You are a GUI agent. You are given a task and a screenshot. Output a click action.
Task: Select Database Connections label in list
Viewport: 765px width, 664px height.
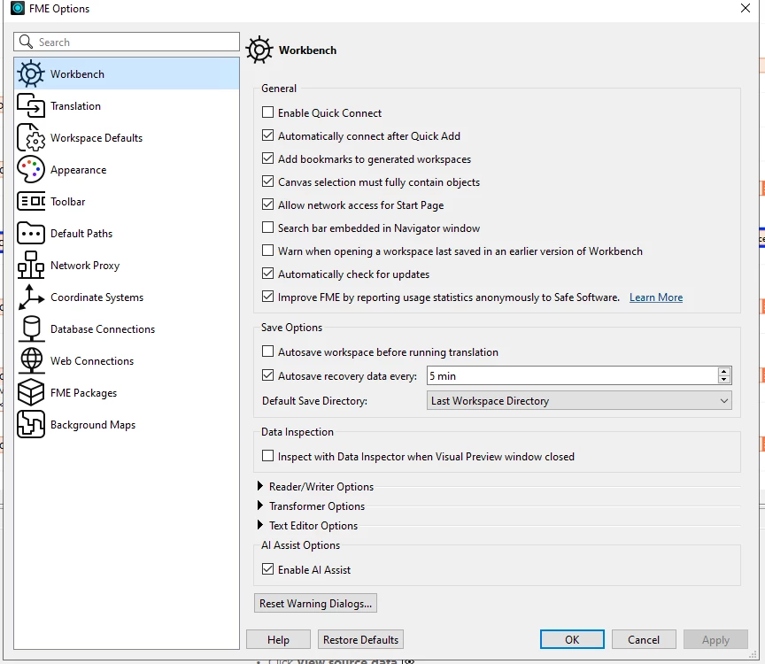[x=103, y=329]
